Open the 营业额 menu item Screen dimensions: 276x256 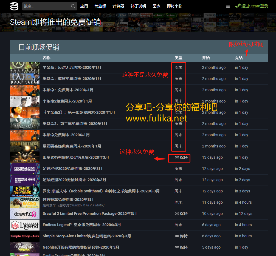(100, 6)
